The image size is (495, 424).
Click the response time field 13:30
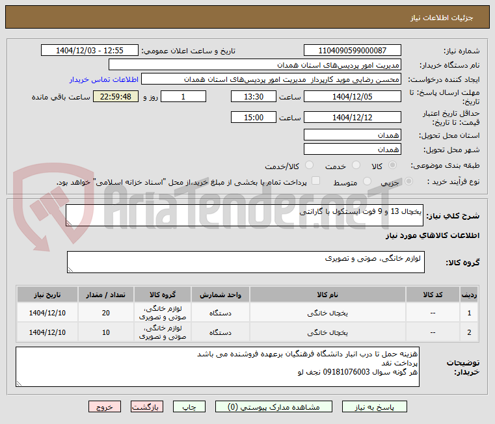pos(254,97)
